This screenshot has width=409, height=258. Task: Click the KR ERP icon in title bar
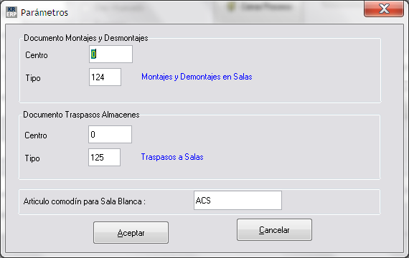tap(11, 12)
